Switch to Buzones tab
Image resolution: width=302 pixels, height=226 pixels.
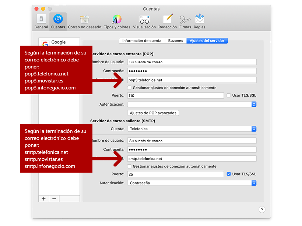(175, 40)
